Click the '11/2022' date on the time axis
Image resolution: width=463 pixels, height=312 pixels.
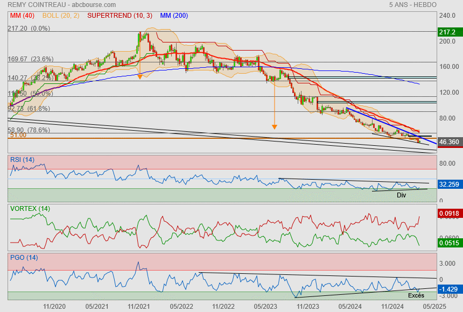point(223,307)
